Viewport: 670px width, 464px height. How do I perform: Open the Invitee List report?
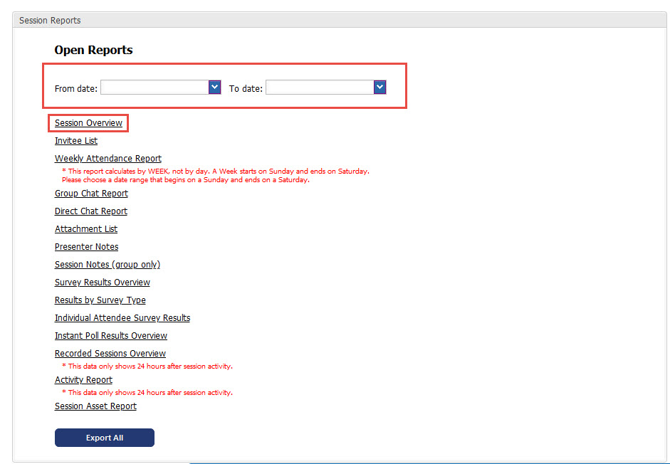click(x=76, y=141)
